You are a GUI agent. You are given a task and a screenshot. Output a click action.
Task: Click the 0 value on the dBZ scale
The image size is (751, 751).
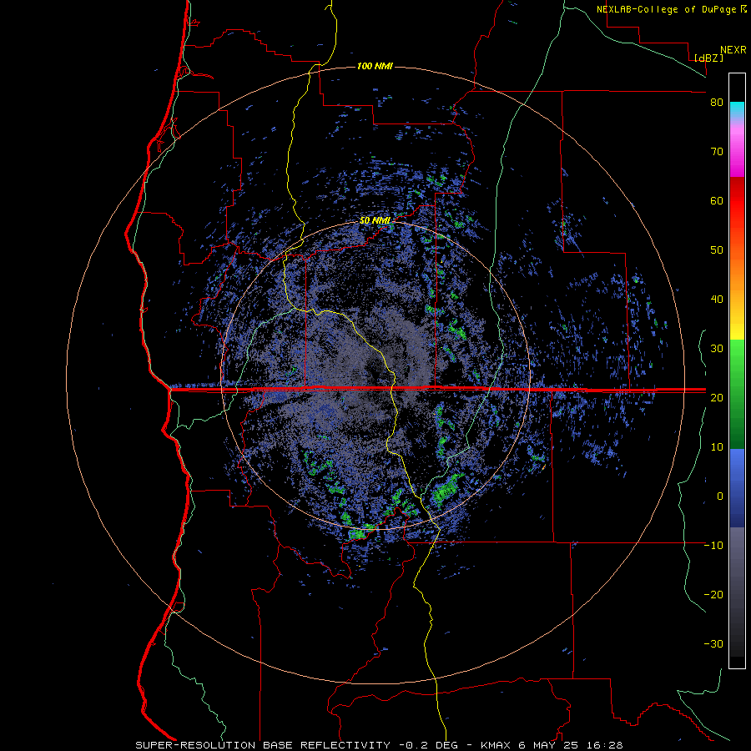pyautogui.click(x=720, y=496)
